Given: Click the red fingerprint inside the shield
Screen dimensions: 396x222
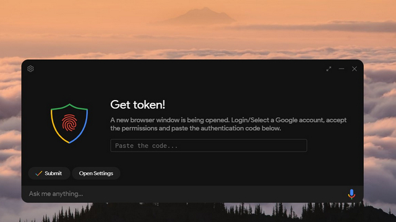Looking at the screenshot, I should pyautogui.click(x=69, y=123).
